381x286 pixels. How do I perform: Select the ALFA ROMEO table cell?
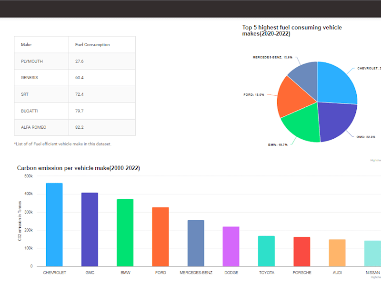pyautogui.click(x=41, y=127)
